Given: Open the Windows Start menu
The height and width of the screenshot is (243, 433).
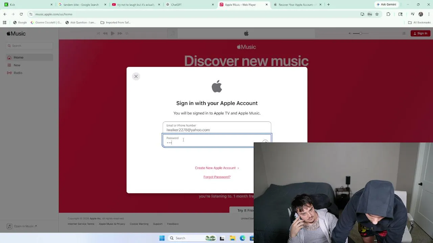Looking at the screenshot, I should (162, 238).
